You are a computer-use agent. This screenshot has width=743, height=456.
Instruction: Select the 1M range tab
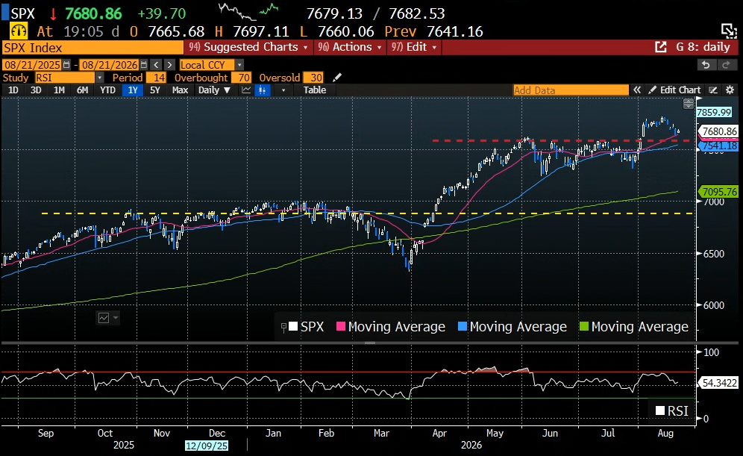click(x=59, y=90)
